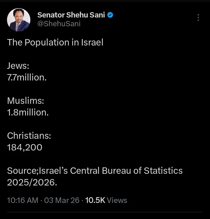Click the 'Central Bureau of Statistics' text
This screenshot has height=219, width=210.
click(126, 171)
